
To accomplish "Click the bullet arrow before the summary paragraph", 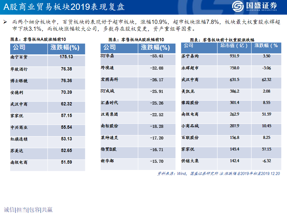I will (5, 22).
